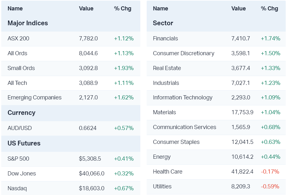Open Dow Jones futures entry
287x195 pixels.
pyautogui.click(x=22, y=174)
